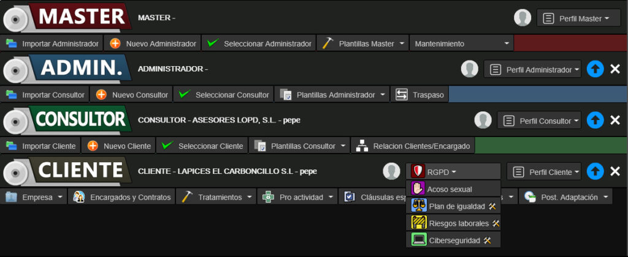The image size is (628, 257).
Task: Click Importar Consultor button
Action: [x=45, y=95]
